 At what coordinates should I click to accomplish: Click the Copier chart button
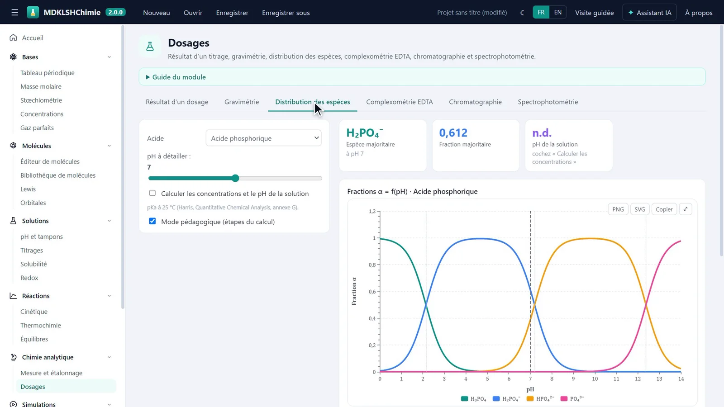[x=664, y=209]
